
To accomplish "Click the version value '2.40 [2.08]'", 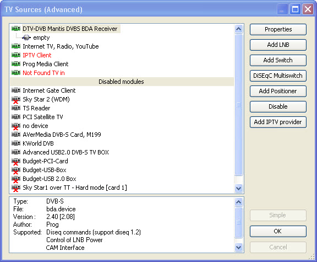I will point(61,217).
